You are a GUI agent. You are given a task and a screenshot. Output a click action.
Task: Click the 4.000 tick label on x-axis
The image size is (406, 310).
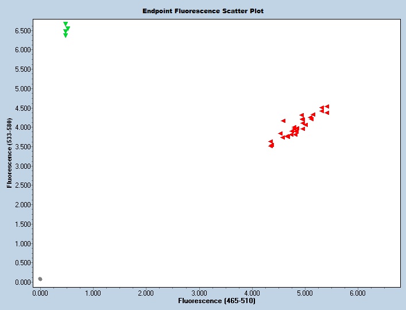click(252, 293)
